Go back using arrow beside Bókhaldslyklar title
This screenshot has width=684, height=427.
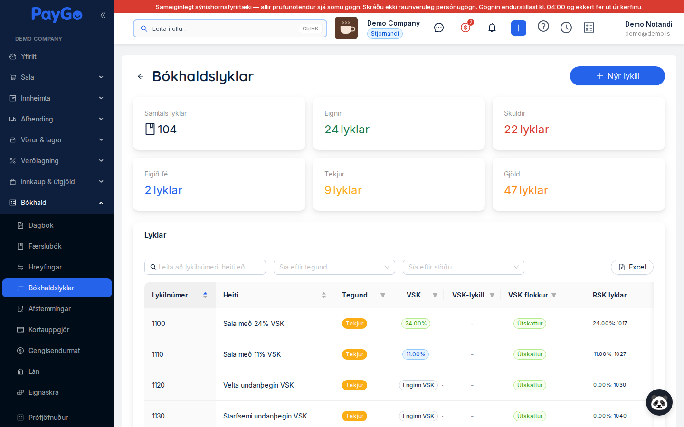coord(141,76)
